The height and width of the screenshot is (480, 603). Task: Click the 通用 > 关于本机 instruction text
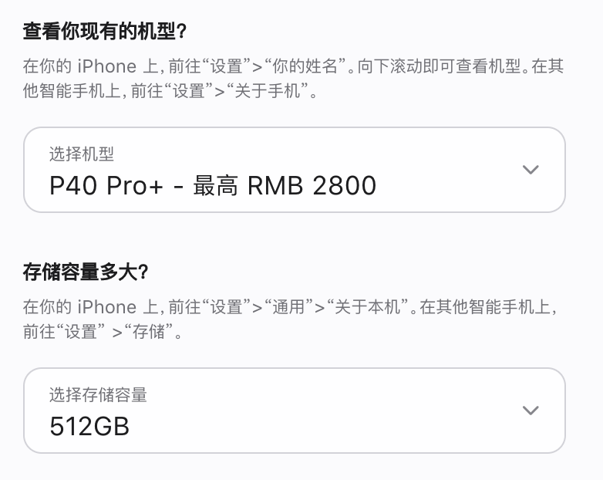(221, 307)
